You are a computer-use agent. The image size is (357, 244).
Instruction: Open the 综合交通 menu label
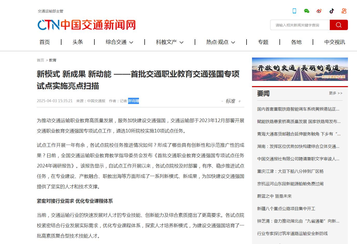(x=116, y=42)
